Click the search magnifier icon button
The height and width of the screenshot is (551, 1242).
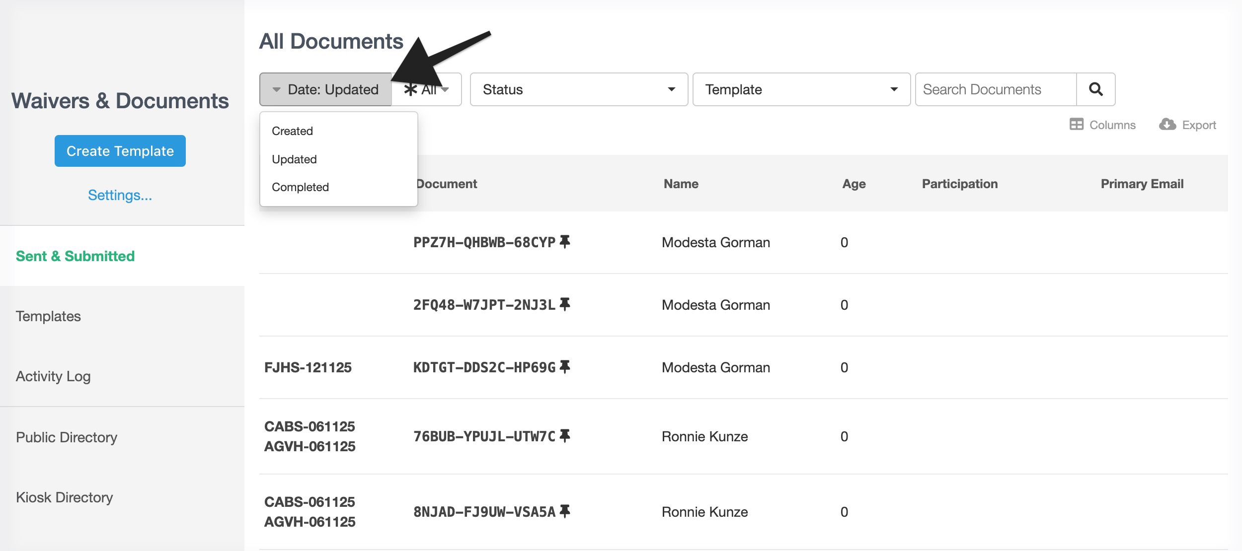[x=1095, y=89]
